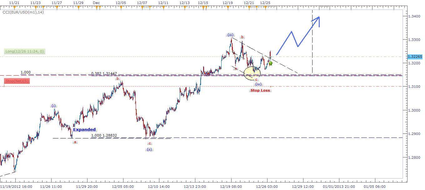This screenshot has height=190, width=425.
Task: Click the yellow event marker above 12/05
Action: [x=121, y=7]
